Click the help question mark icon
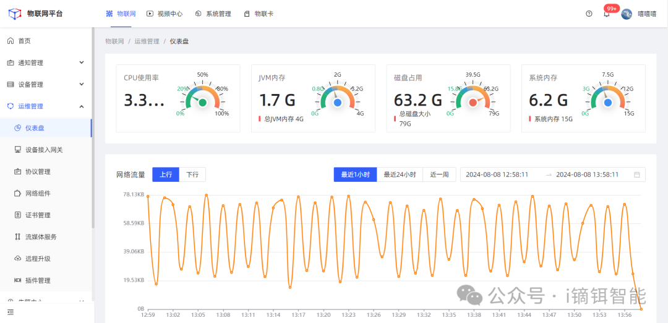This screenshot has width=668, height=323. point(589,14)
